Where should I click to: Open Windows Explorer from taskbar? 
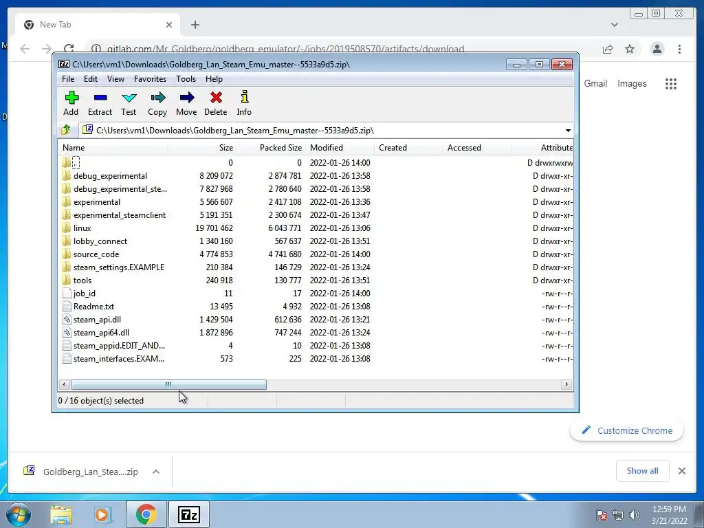(x=61, y=514)
